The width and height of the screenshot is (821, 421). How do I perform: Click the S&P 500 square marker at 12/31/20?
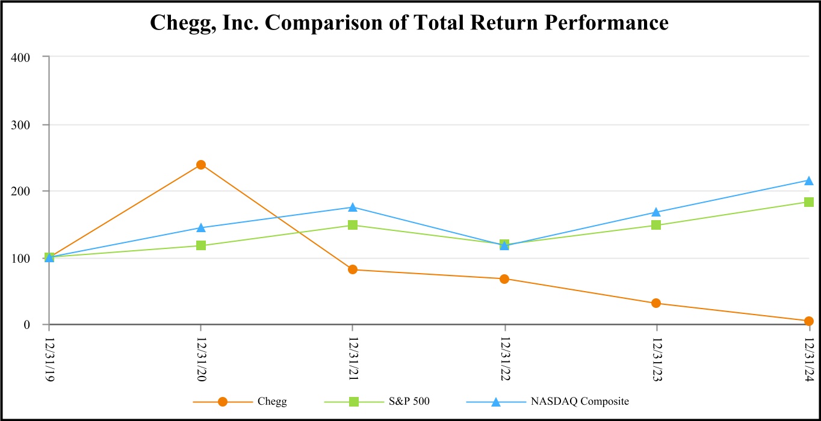tap(201, 245)
